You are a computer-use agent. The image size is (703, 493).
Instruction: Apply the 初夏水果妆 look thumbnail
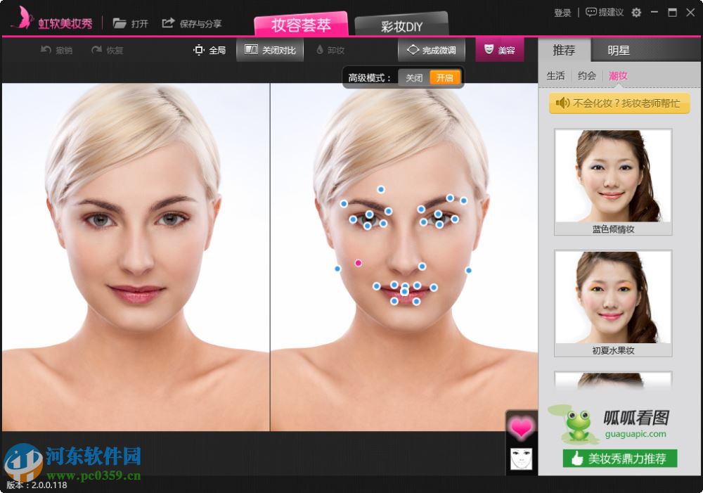coord(613,303)
